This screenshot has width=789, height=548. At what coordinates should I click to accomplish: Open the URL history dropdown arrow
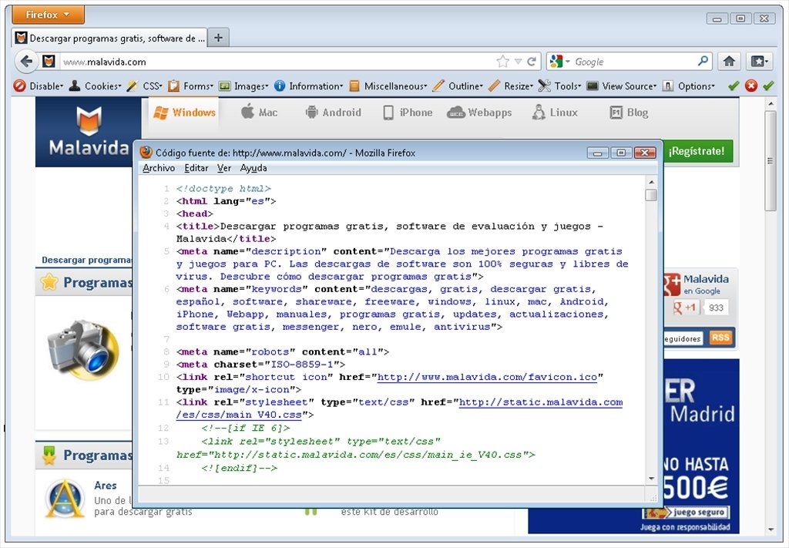coord(518,62)
